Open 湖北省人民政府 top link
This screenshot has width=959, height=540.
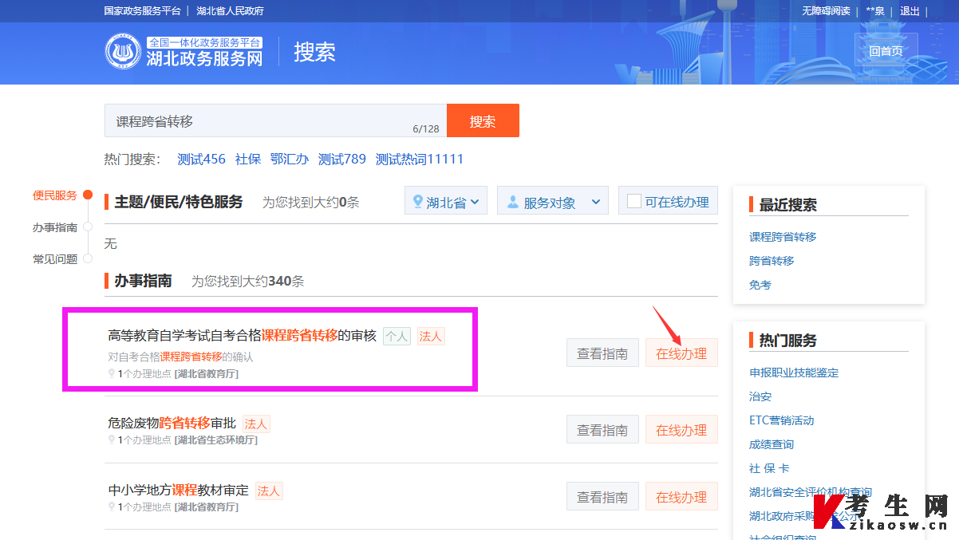pos(230,11)
